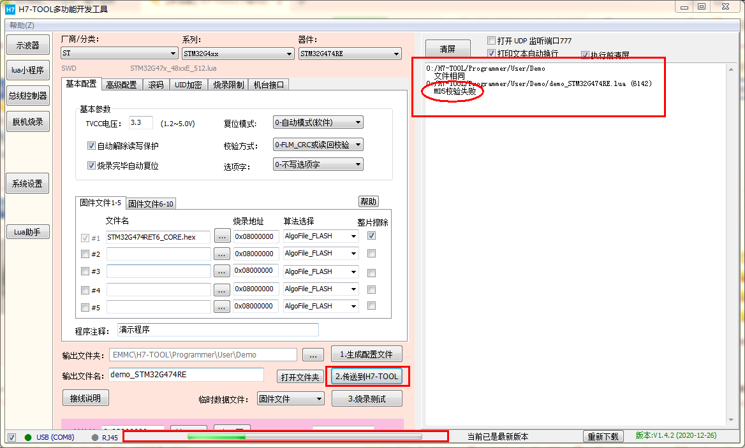Click 3.烧录测试 button

(x=367, y=399)
